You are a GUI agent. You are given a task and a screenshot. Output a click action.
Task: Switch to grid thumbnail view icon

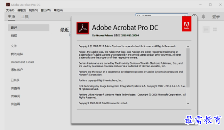coord(215,29)
